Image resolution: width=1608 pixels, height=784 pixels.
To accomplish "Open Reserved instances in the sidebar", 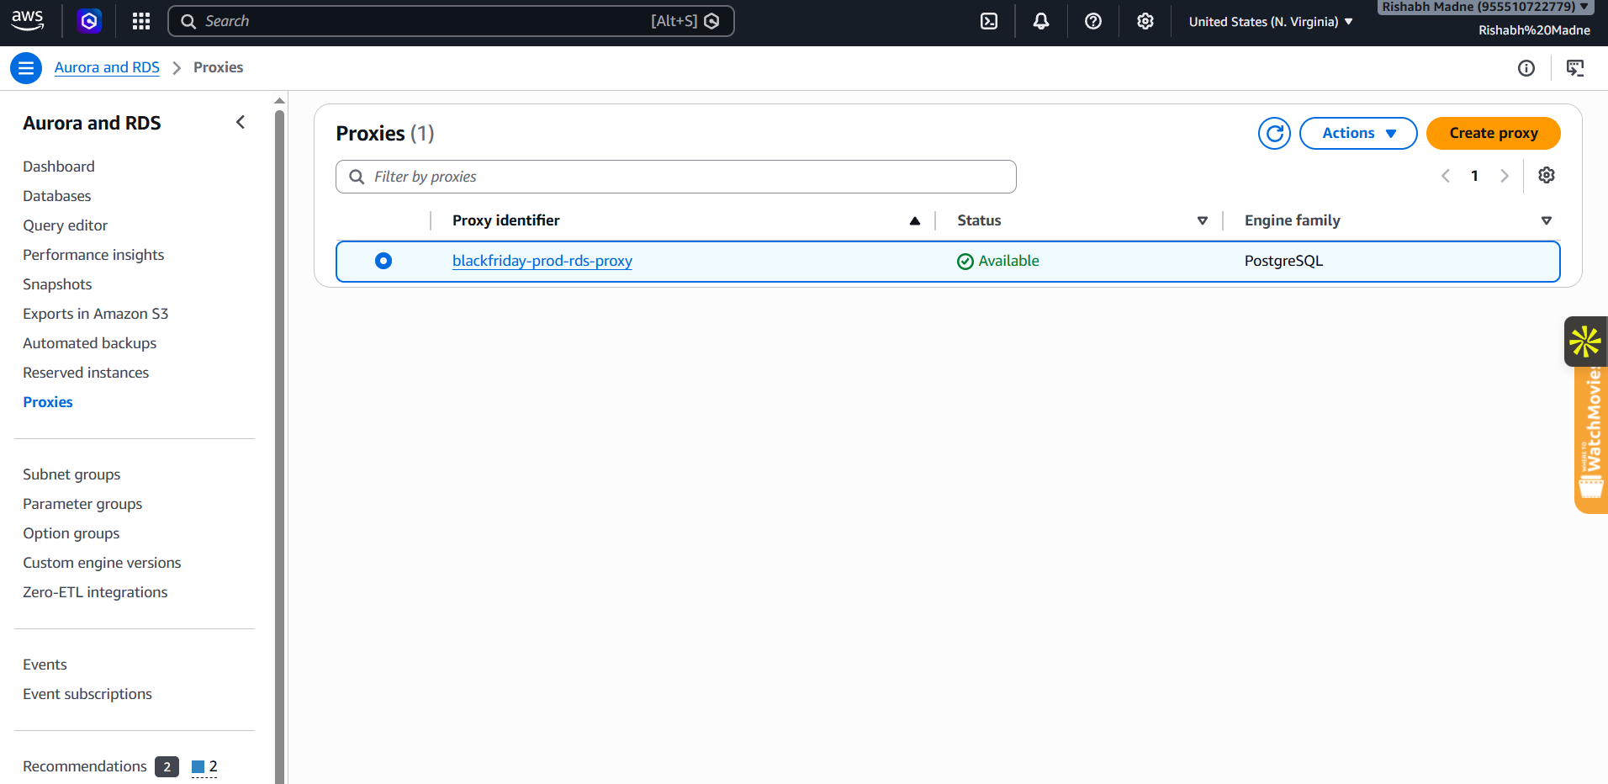I will point(86,373).
